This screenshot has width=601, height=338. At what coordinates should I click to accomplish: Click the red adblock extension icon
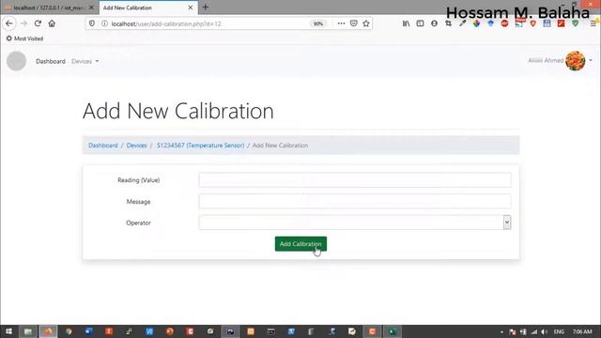tap(504, 23)
